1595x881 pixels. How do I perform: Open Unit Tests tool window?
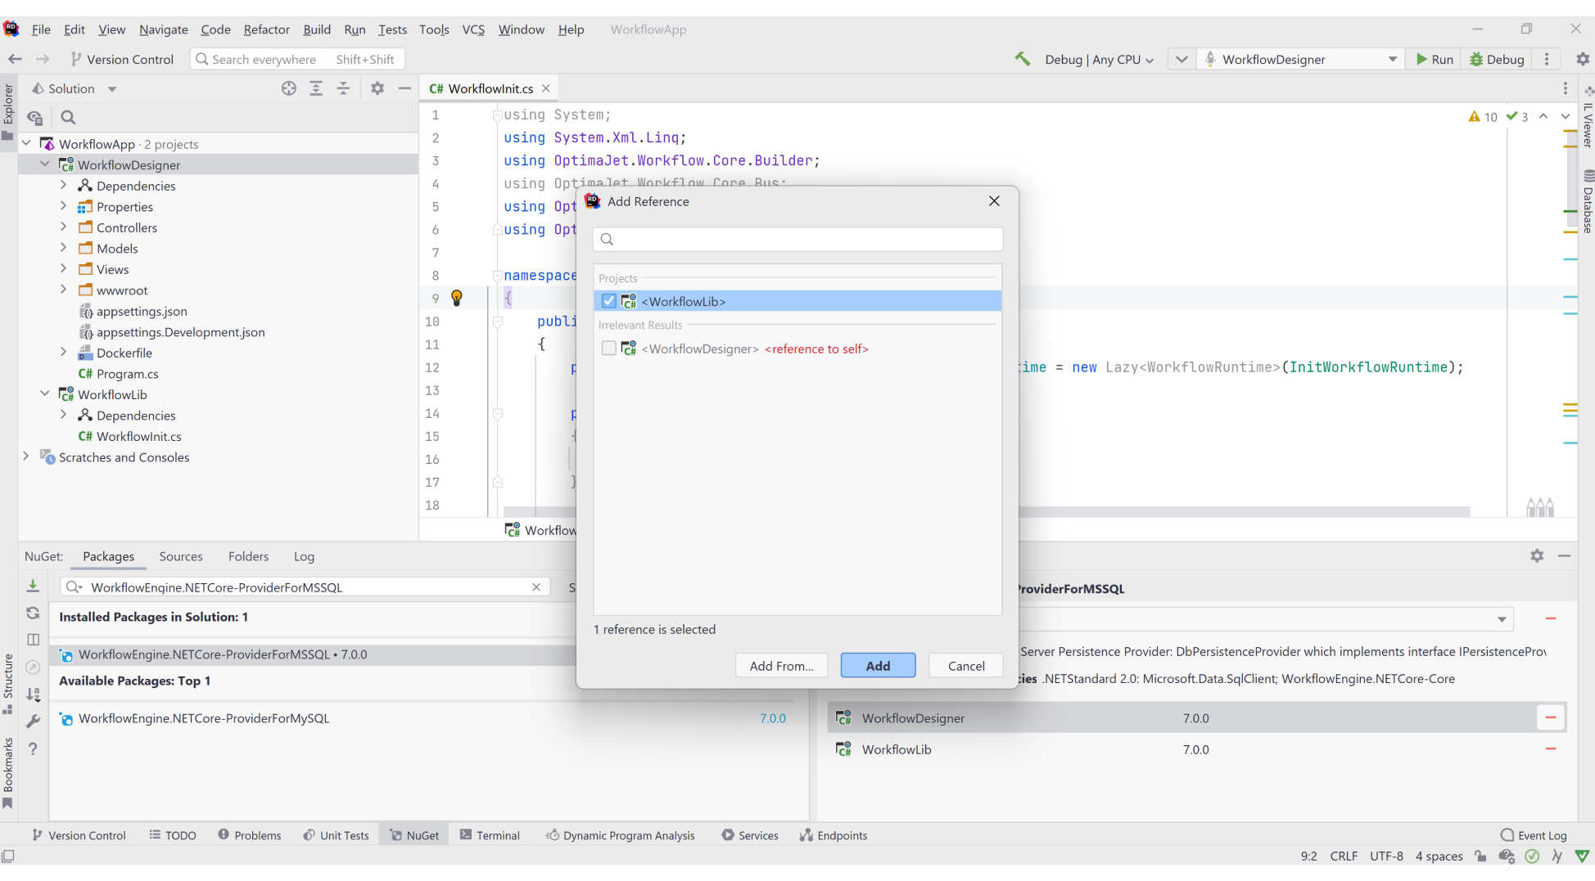[336, 835]
